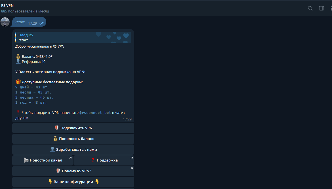
Task: Copy the '1 год — 43 шт.' line
Action: click(x=31, y=102)
